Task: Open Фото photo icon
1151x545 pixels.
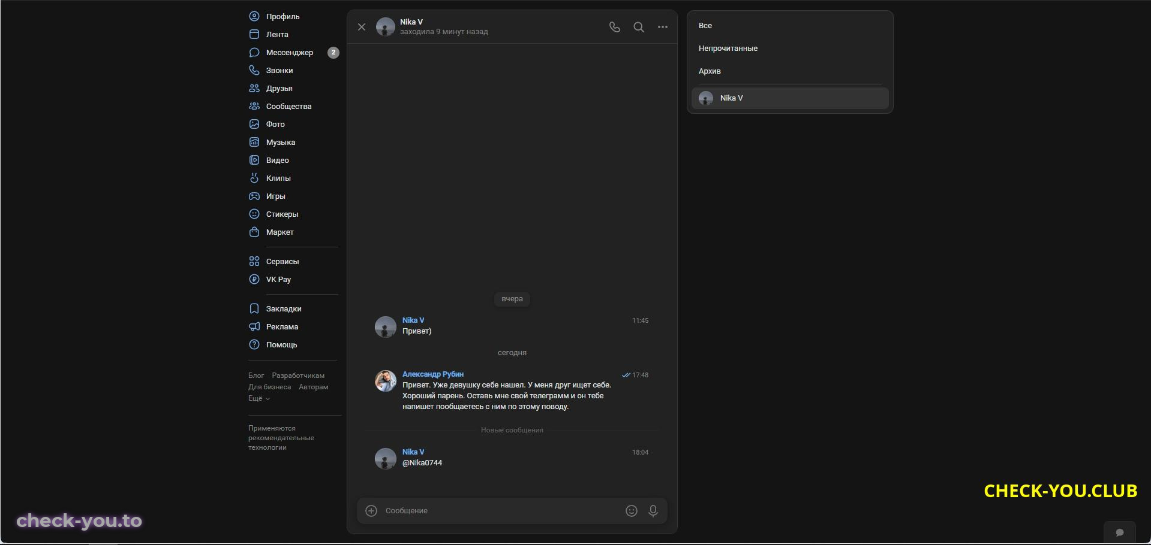Action: pyautogui.click(x=254, y=124)
